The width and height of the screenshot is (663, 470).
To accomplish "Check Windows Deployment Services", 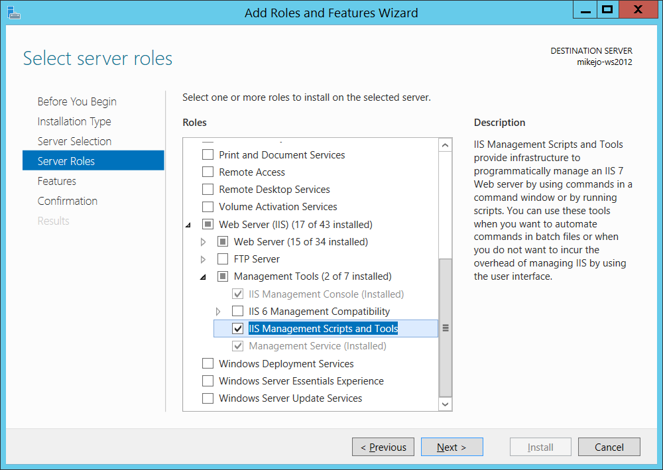I will point(208,363).
